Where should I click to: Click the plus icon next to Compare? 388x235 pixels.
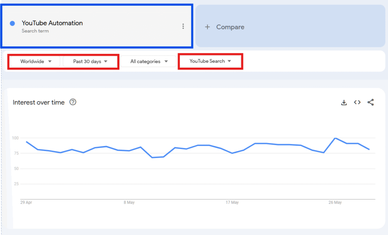207,27
